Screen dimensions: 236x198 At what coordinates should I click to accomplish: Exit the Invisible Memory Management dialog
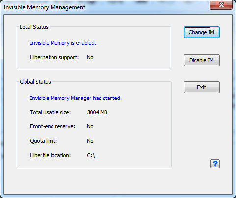(x=202, y=87)
